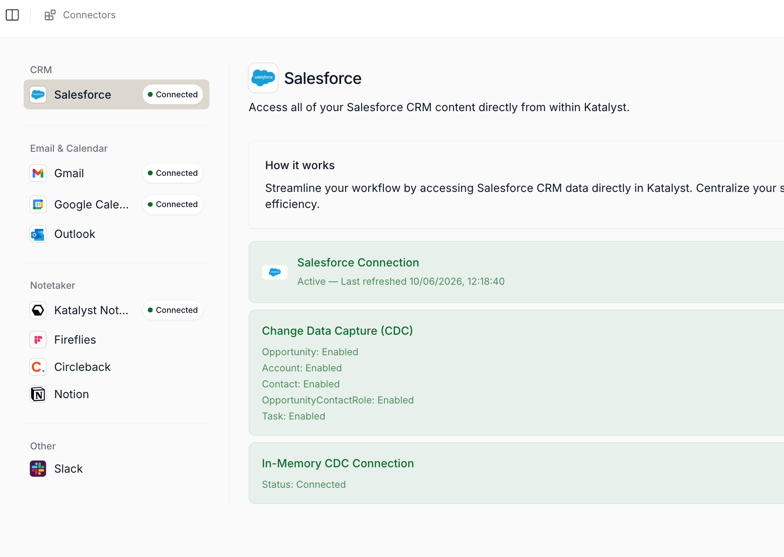Click the Slack icon
The height and width of the screenshot is (557, 784).
click(38, 469)
